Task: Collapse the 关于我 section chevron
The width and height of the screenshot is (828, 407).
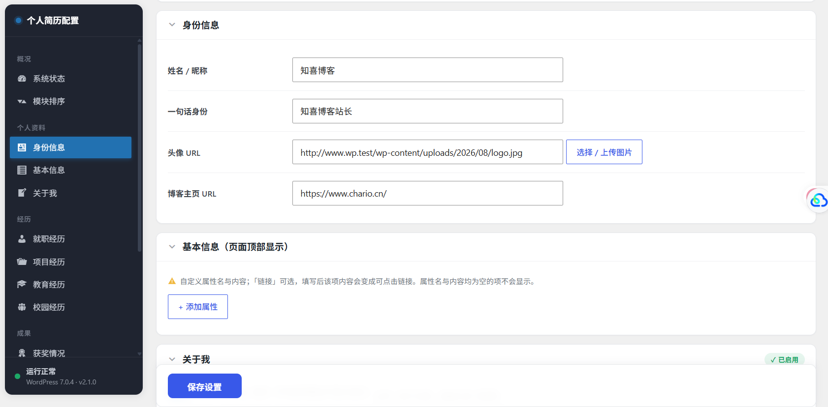Action: click(172, 359)
